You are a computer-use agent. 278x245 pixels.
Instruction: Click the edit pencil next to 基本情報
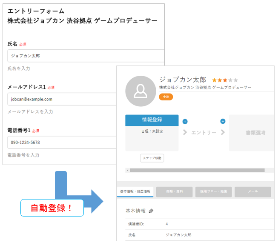[151, 211]
